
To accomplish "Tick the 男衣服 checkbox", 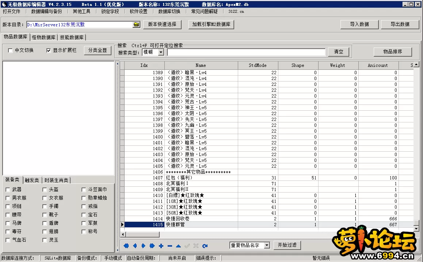I will 8,198.
